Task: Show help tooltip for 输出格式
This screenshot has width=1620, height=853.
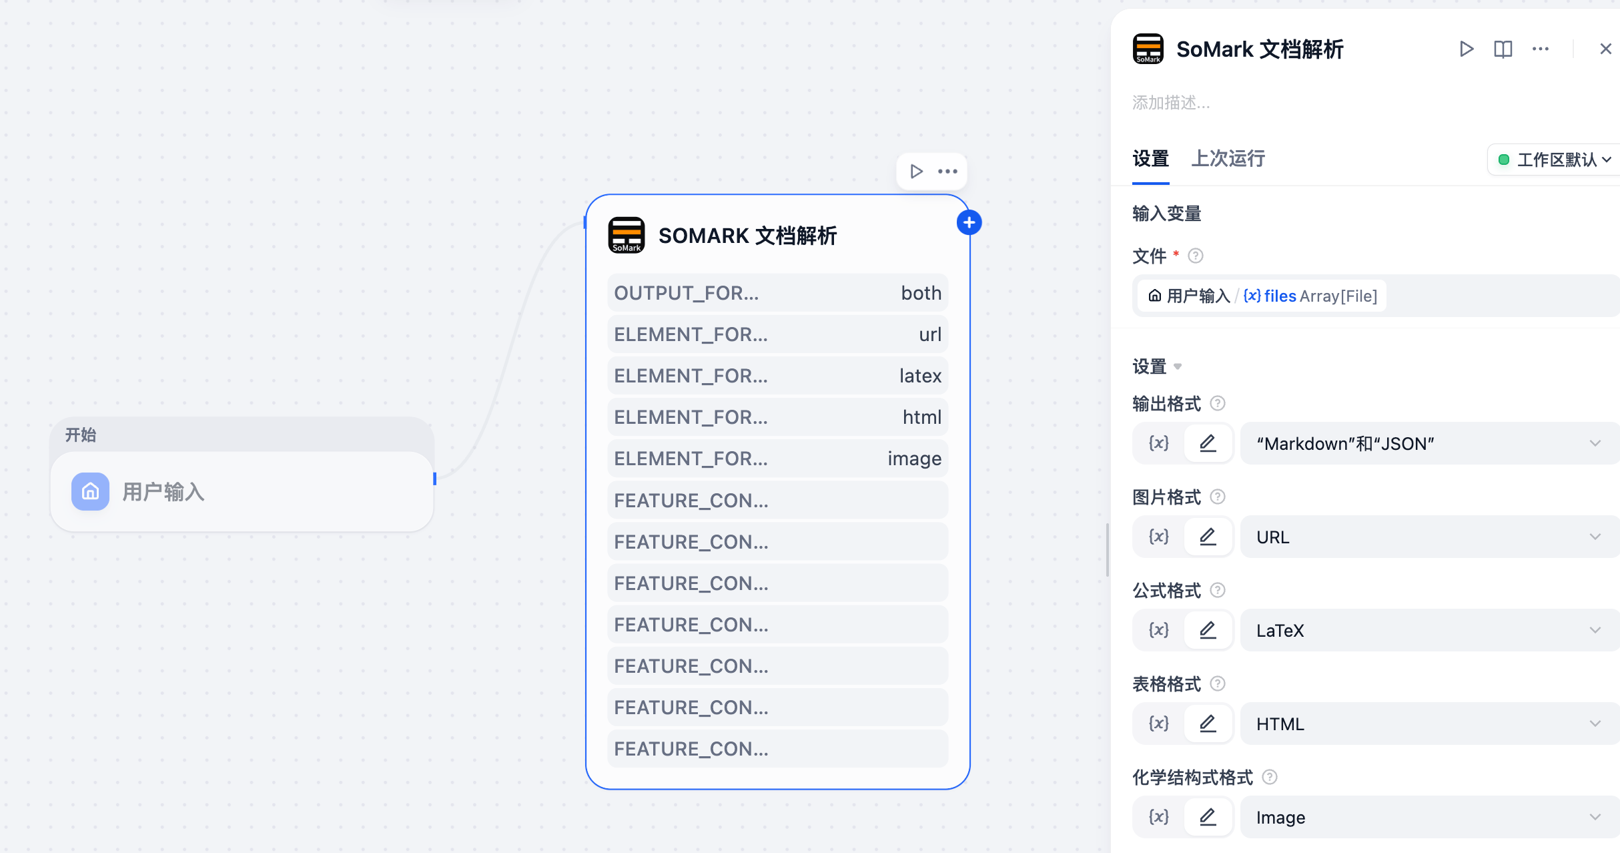Action: [1217, 403]
